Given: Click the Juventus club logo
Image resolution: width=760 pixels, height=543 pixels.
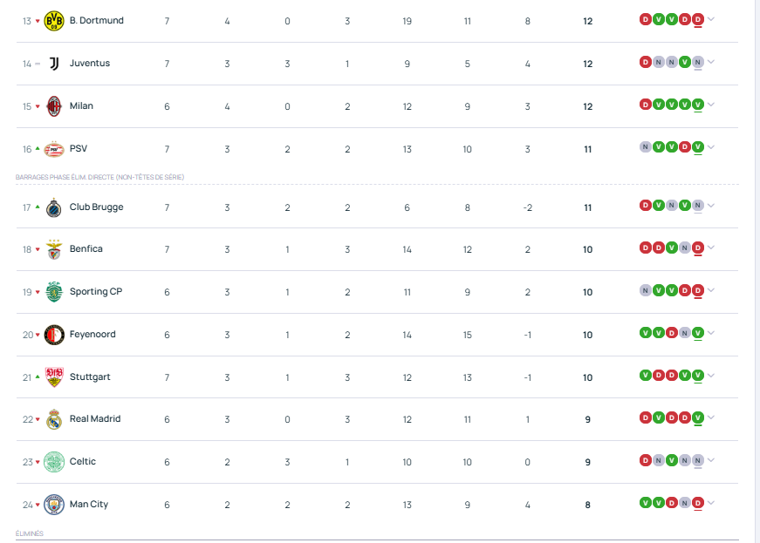Looking at the screenshot, I should point(54,64).
